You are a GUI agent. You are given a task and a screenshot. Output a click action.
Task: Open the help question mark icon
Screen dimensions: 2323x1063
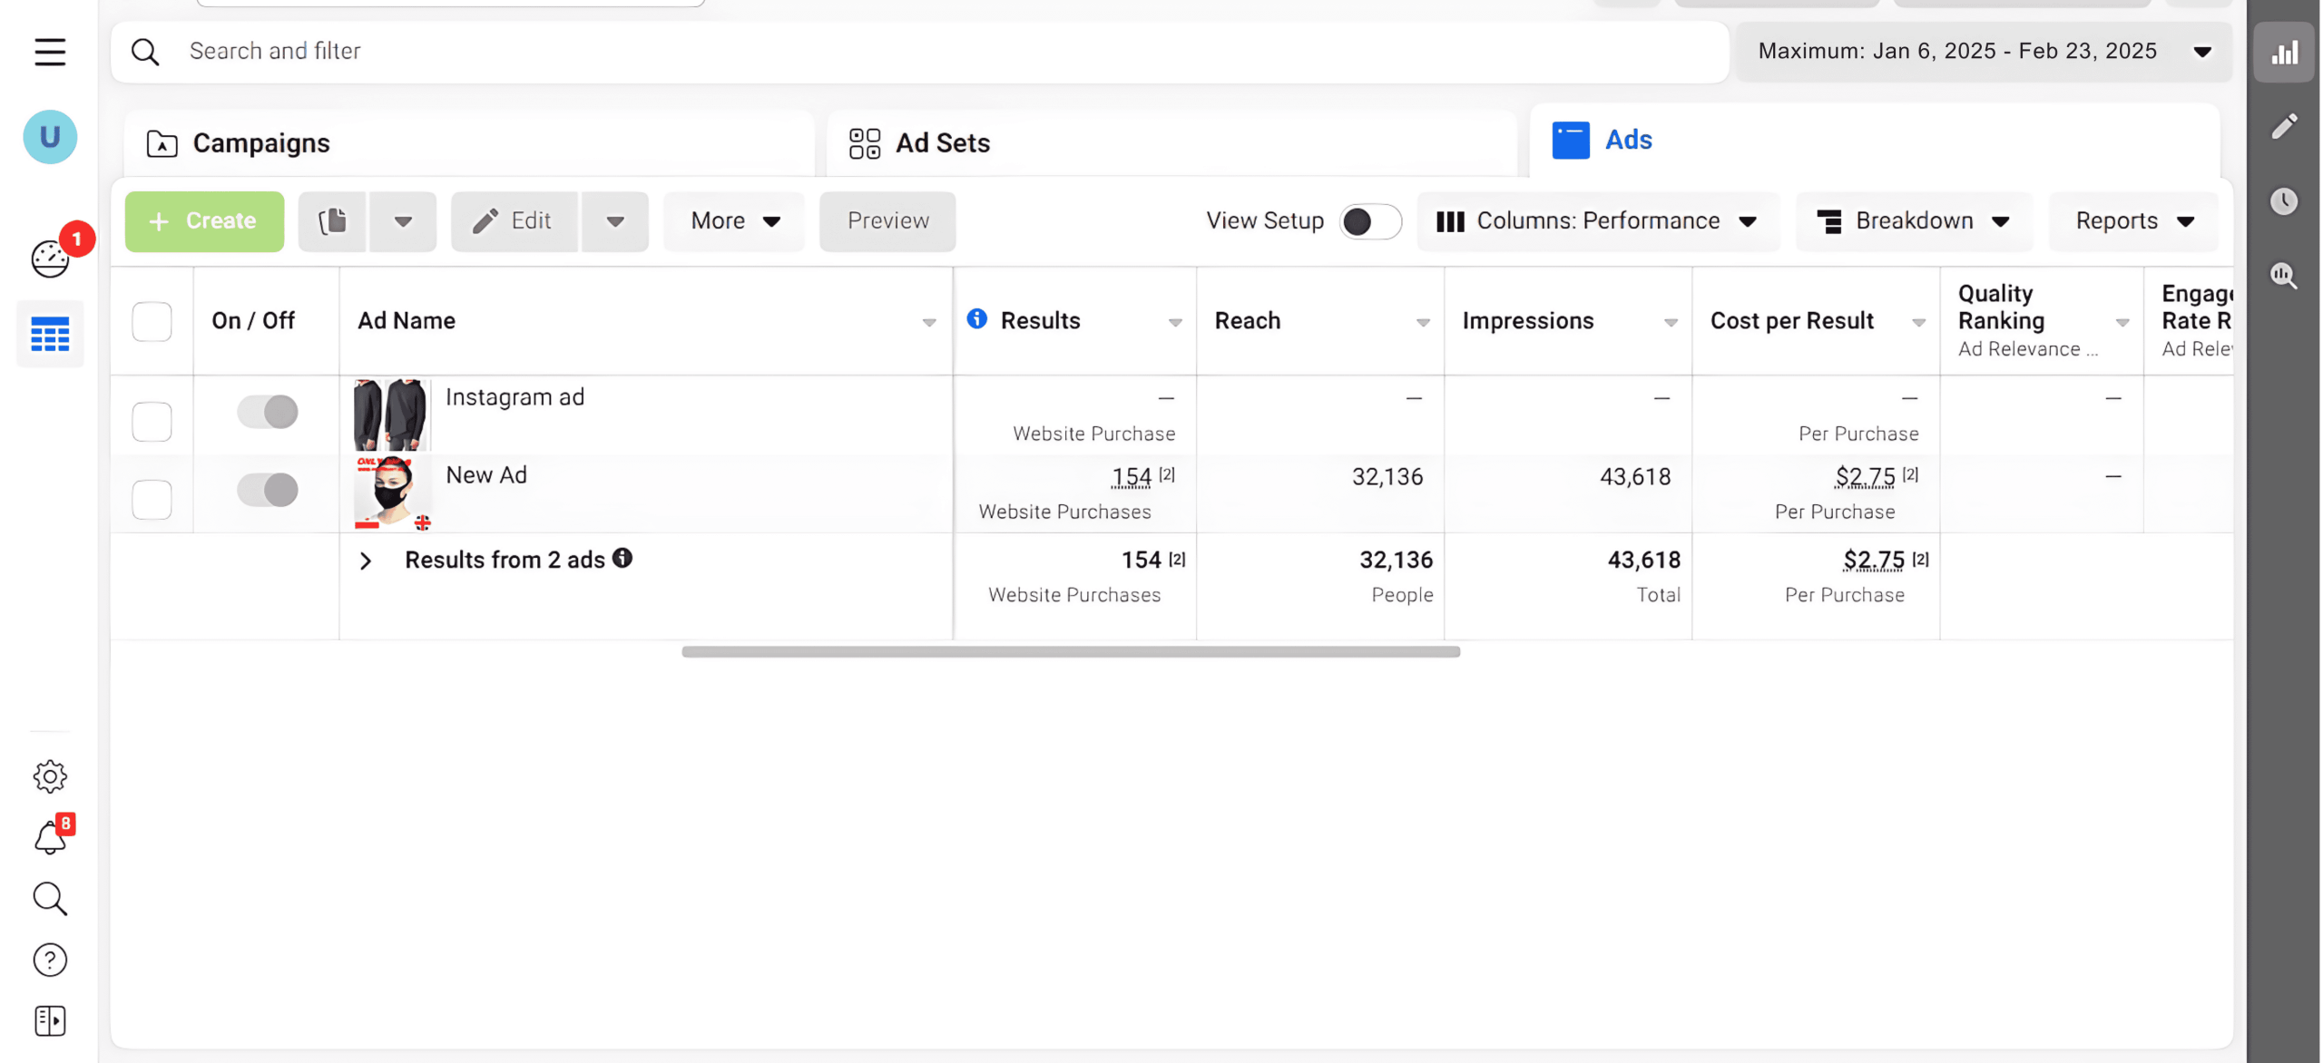[x=50, y=960]
